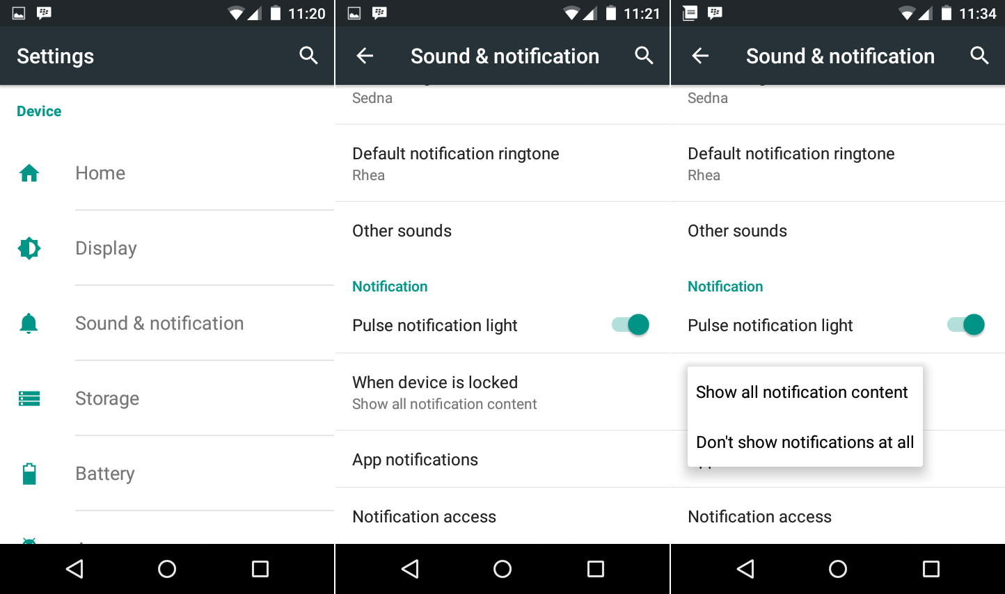1005x594 pixels.
Task: Toggle Pulse notification light on 11:21 screen
Action: coord(631,325)
